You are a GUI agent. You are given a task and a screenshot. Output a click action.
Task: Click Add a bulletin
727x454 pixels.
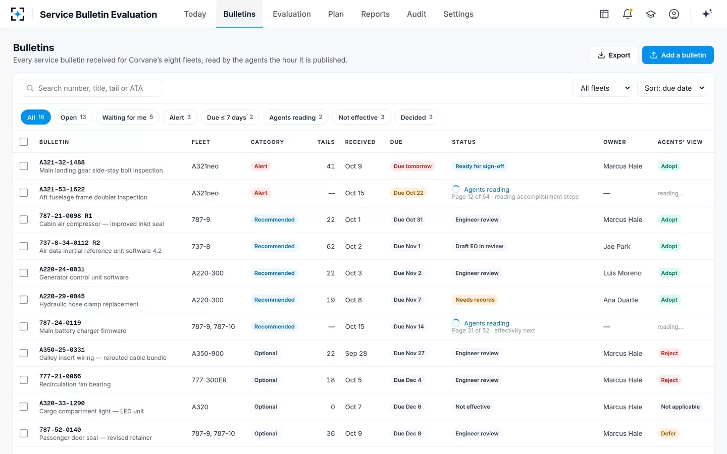tap(678, 55)
